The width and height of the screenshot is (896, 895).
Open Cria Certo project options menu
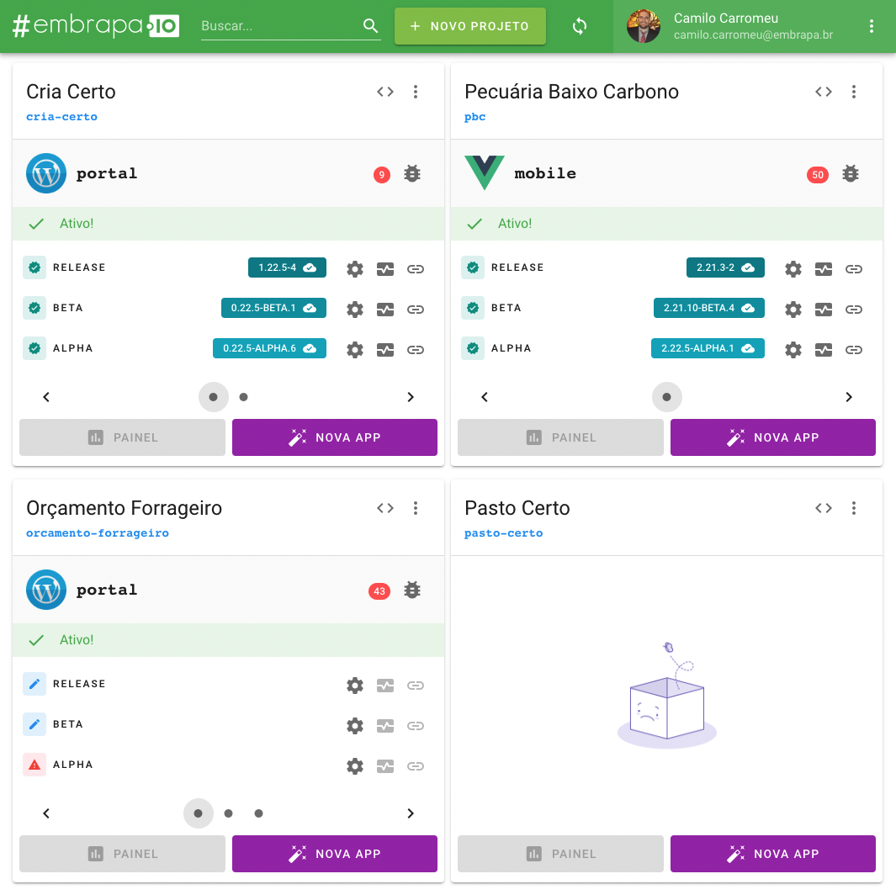coord(416,92)
